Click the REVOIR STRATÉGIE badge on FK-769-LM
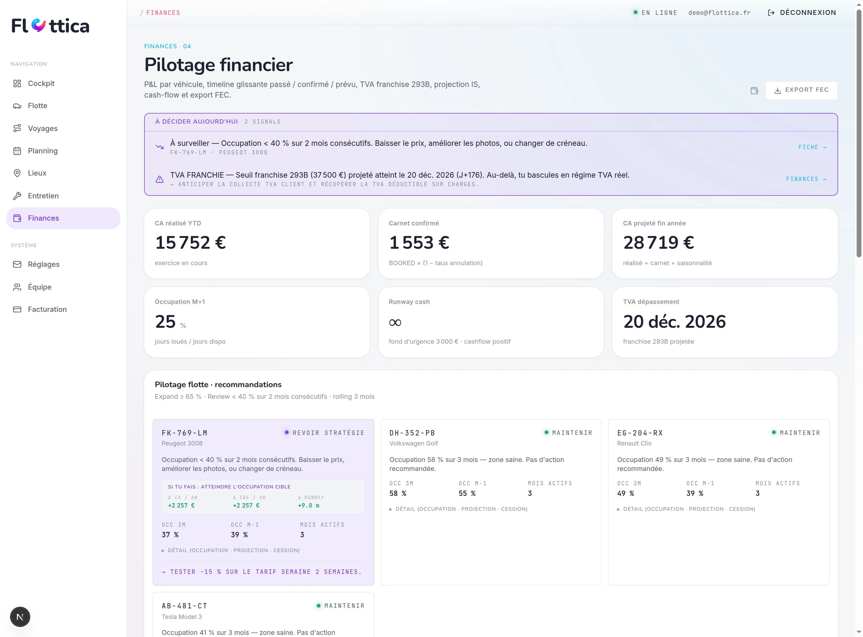863x637 pixels. (324, 433)
